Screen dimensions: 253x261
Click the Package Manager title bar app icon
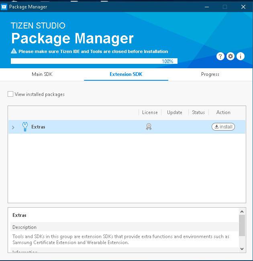tap(4, 7)
